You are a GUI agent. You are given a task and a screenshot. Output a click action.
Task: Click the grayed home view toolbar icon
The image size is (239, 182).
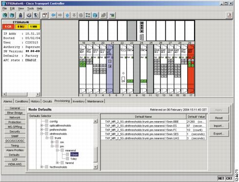tap(81, 15)
